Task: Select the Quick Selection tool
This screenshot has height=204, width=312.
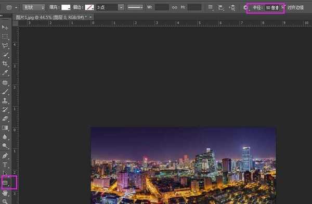Action: [5, 55]
